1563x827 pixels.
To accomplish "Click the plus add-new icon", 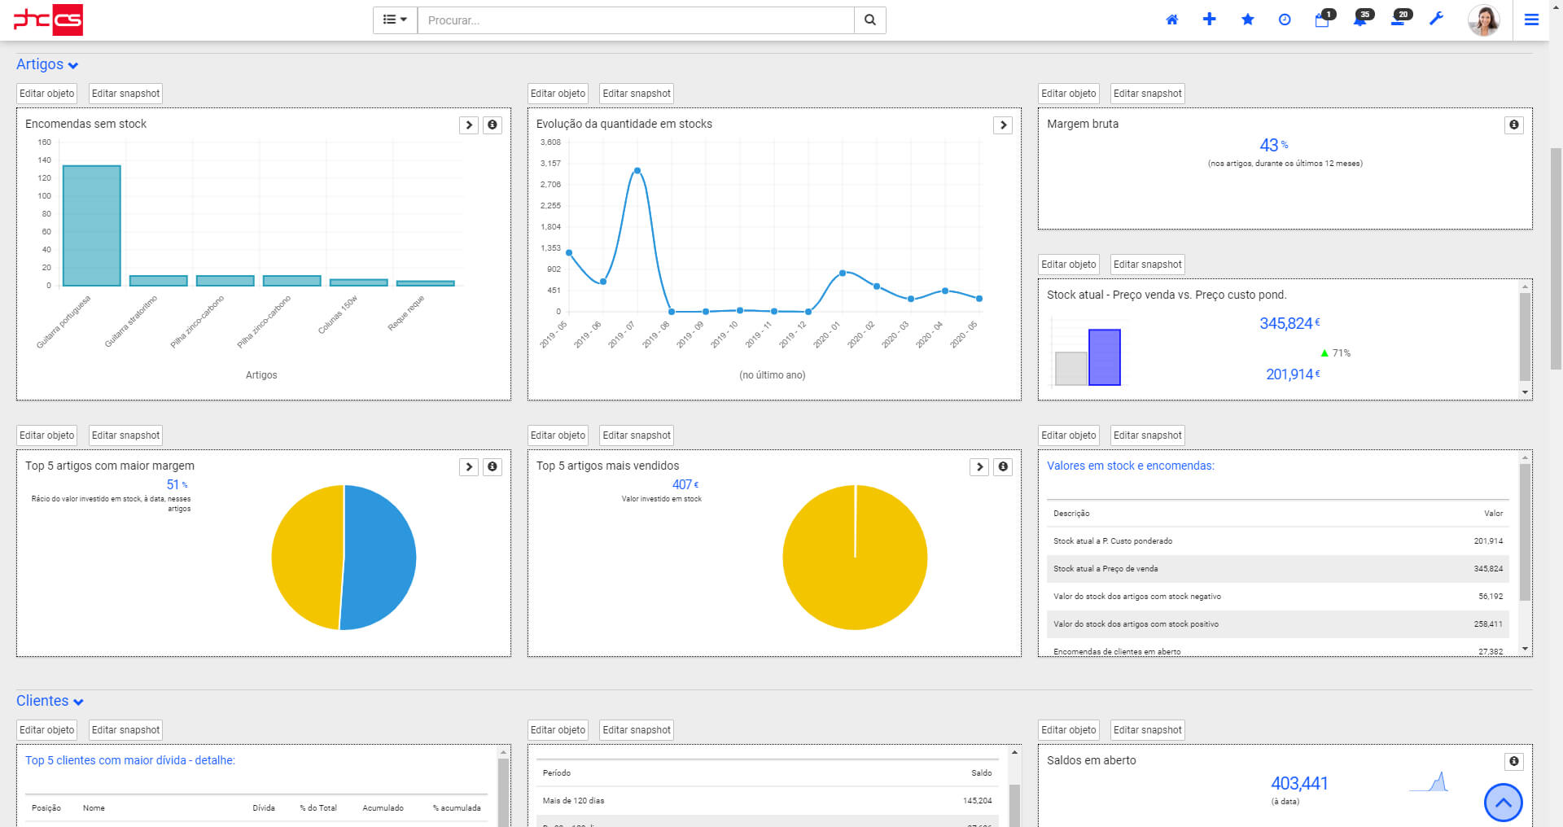I will pyautogui.click(x=1209, y=20).
